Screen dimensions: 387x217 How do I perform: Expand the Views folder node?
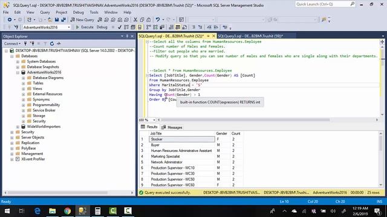click(23, 89)
